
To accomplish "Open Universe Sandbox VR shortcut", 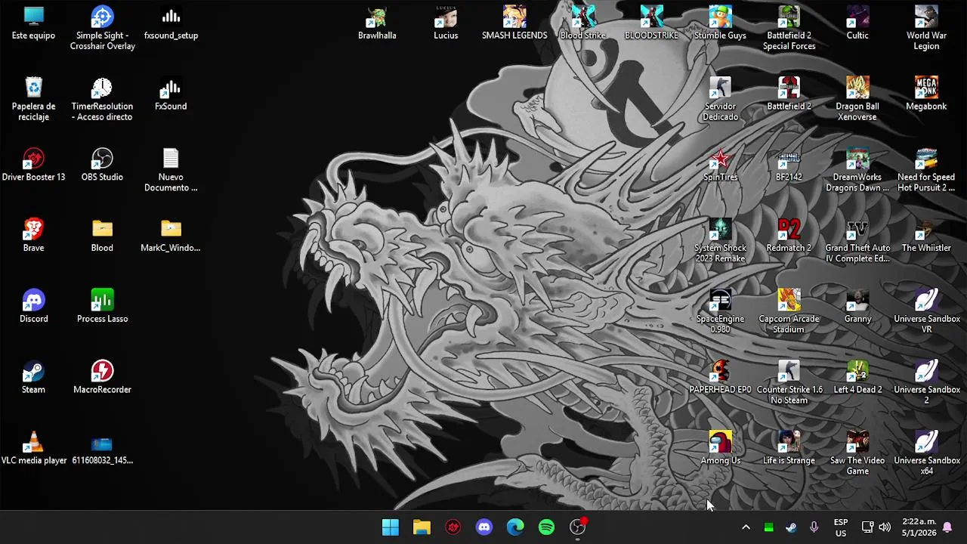I will 926,311.
